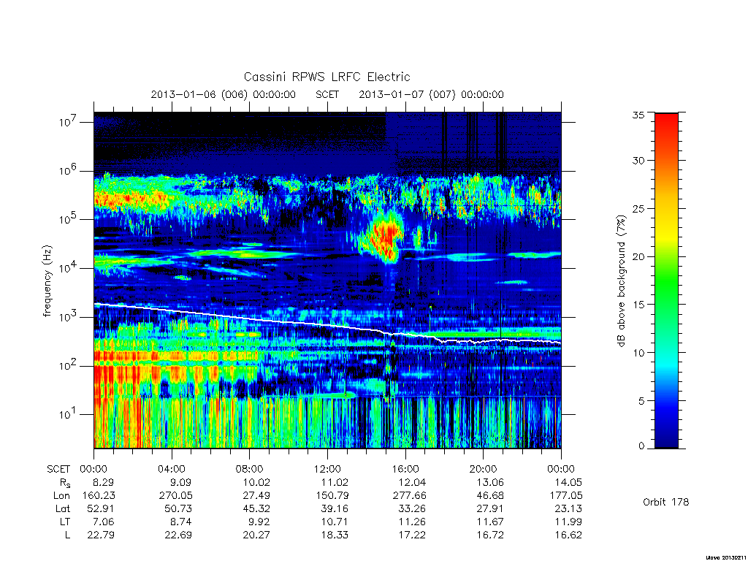Click the Orbit 178 label
Viewport: 748px width, 561px height.
point(666,502)
